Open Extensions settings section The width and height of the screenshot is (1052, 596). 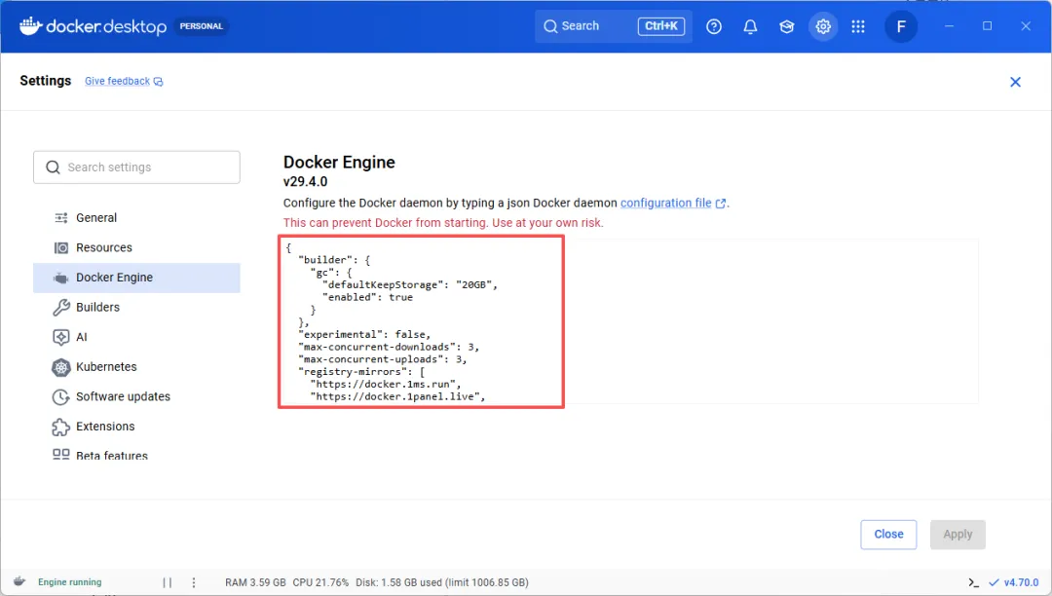click(x=136, y=427)
